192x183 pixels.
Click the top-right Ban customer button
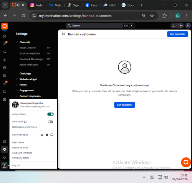(x=177, y=34)
